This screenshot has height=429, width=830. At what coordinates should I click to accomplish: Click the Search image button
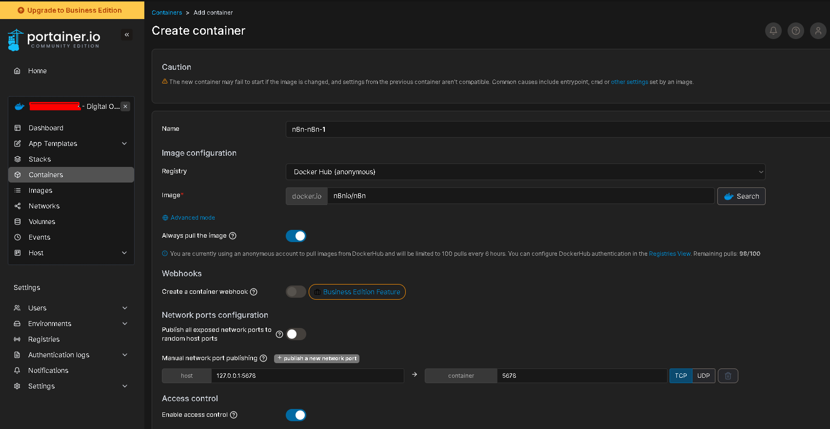point(741,196)
